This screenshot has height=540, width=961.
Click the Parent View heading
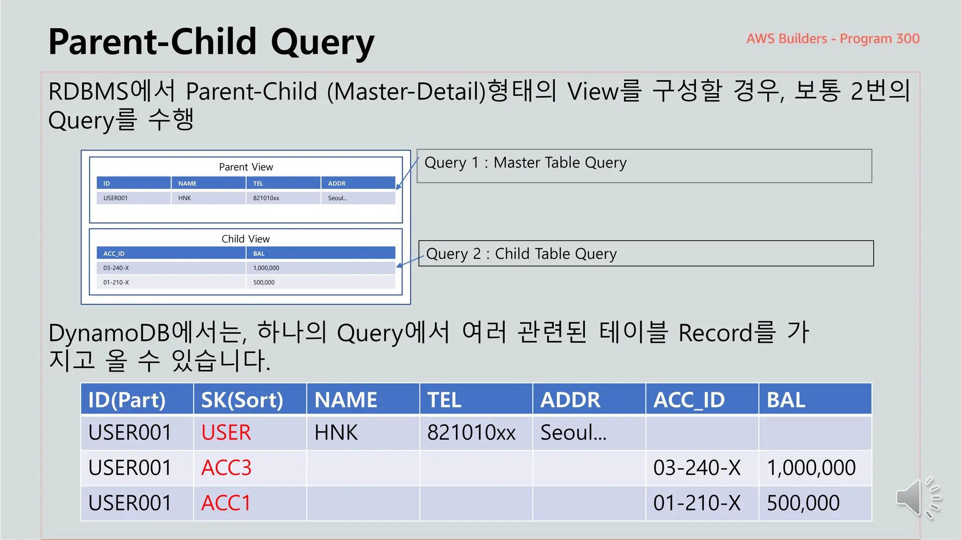[246, 167]
